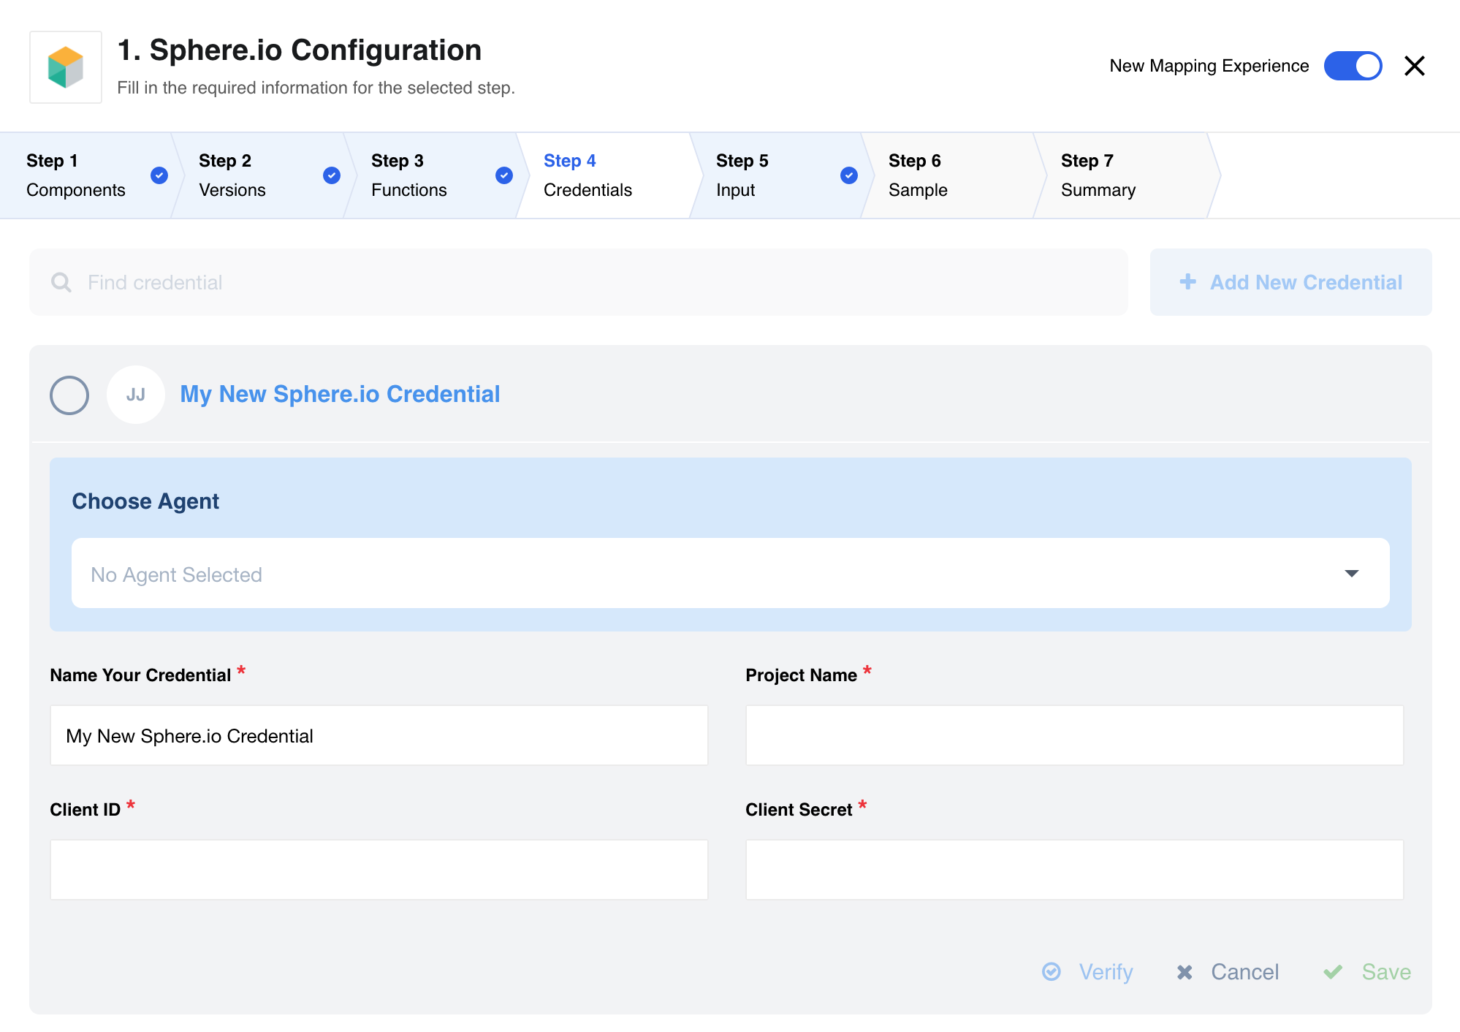The height and width of the screenshot is (1032, 1460).
Task: Click the Step 3 Functions completed checkmark
Action: click(504, 175)
